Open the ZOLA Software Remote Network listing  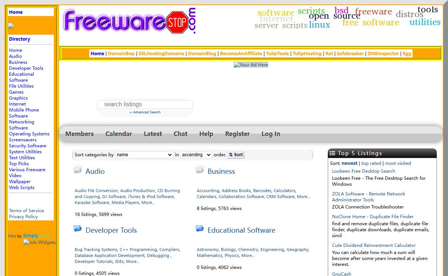368,197
